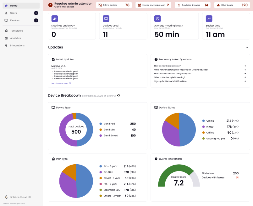Select Gen4 Pod blue legend dot
This screenshot has width=253, height=206.
(x=101, y=124)
